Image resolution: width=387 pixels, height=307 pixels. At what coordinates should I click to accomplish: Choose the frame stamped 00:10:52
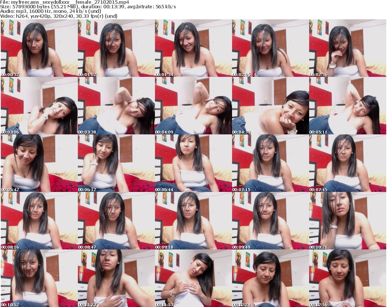[39, 278]
